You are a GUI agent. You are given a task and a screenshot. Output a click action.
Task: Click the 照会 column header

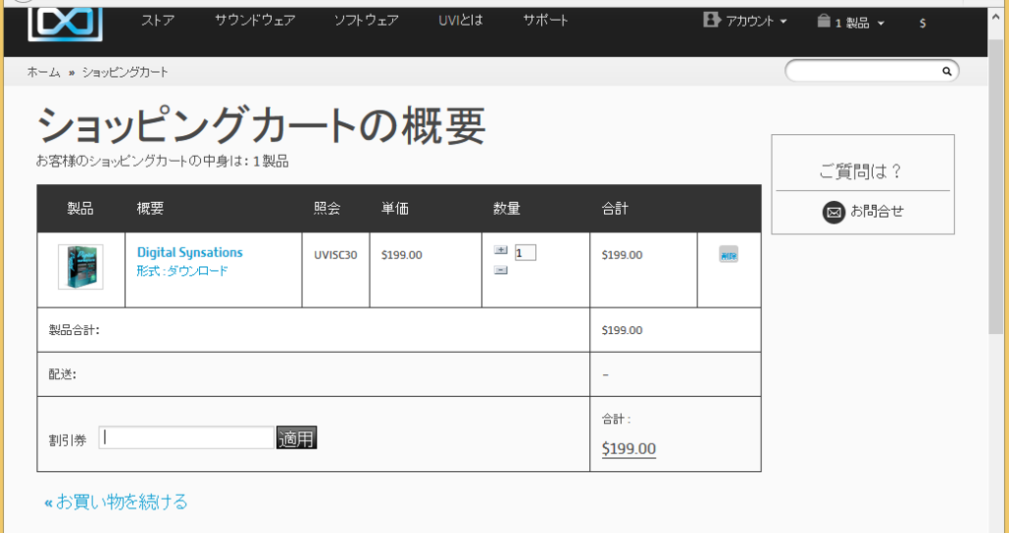(327, 209)
